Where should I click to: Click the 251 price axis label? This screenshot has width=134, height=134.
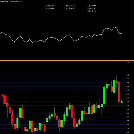(x=128, y=98)
